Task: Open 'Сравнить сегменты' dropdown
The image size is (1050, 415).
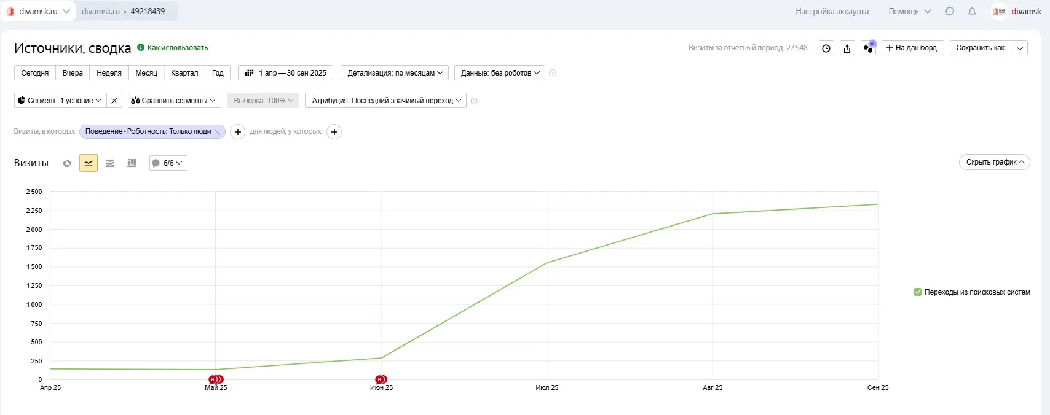Action: (x=174, y=101)
